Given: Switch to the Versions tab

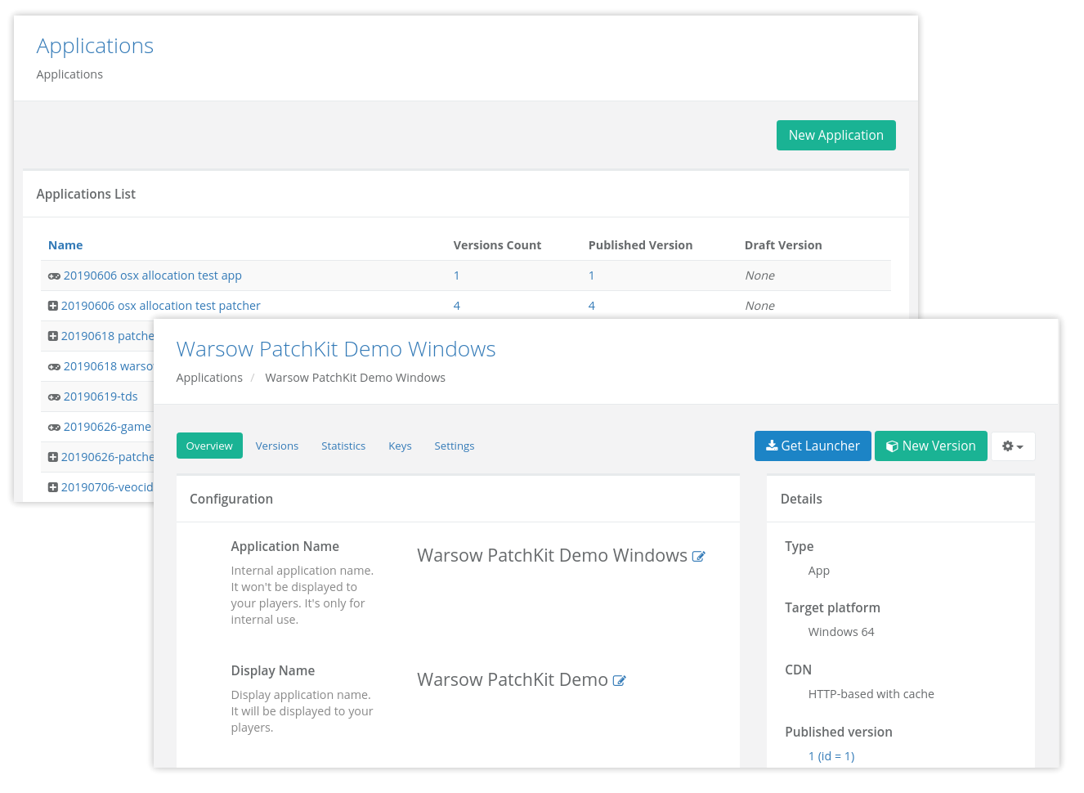Looking at the screenshot, I should pyautogui.click(x=276, y=446).
